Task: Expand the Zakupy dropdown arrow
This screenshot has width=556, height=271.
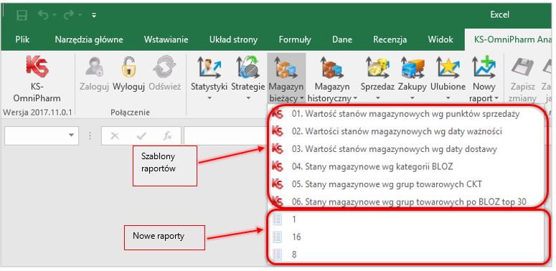Action: 412,98
